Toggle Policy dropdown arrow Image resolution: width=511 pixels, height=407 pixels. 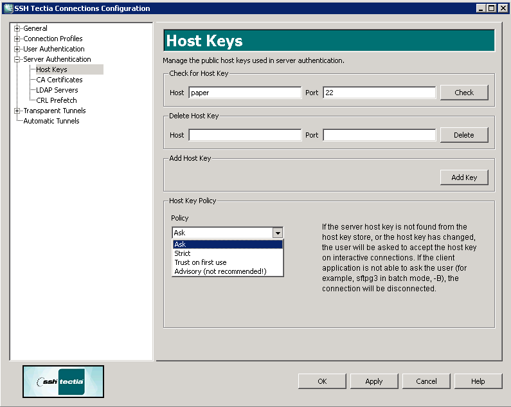point(278,233)
